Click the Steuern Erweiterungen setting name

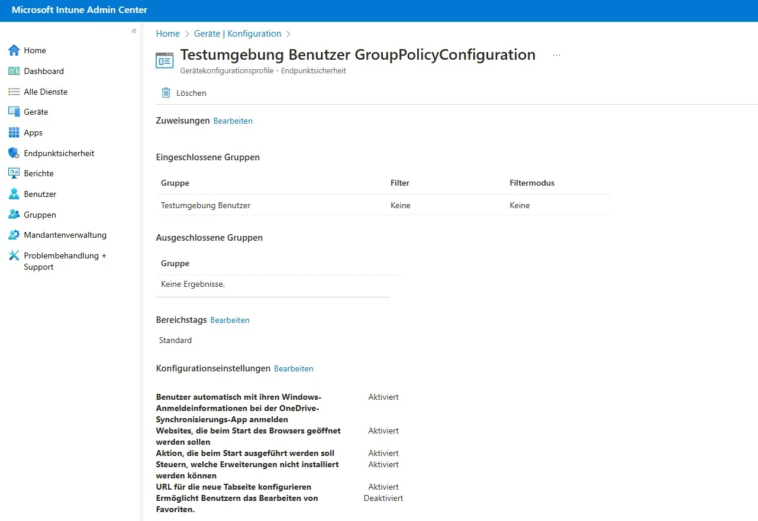pos(247,470)
